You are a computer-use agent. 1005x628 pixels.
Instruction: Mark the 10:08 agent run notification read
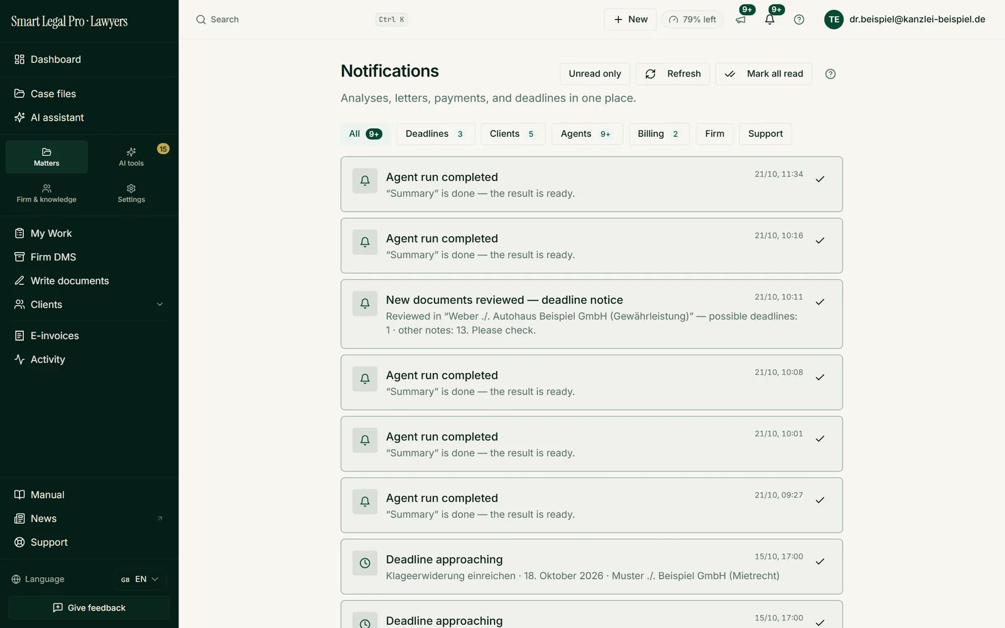(x=820, y=377)
